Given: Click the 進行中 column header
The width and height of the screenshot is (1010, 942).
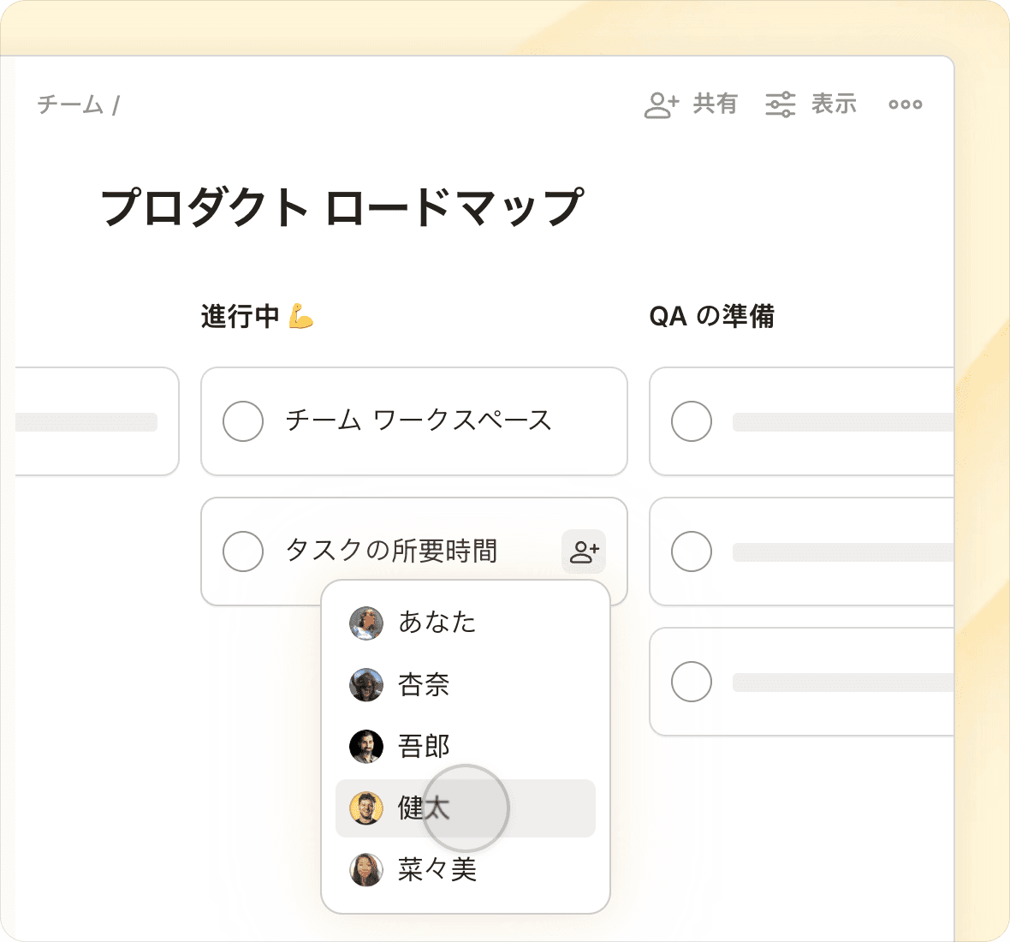Looking at the screenshot, I should point(241,316).
